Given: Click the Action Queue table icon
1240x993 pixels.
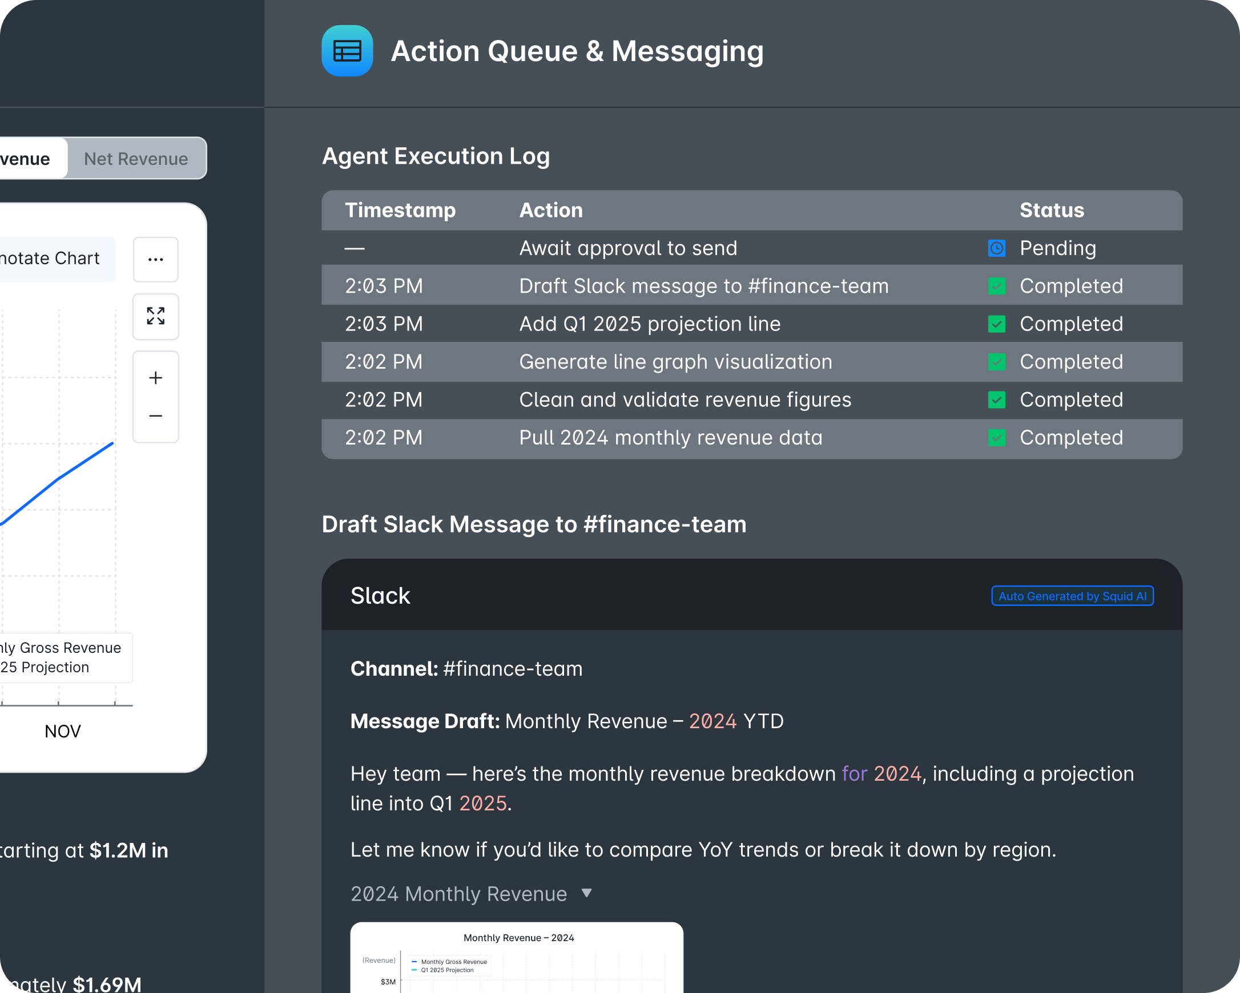Looking at the screenshot, I should (x=347, y=51).
